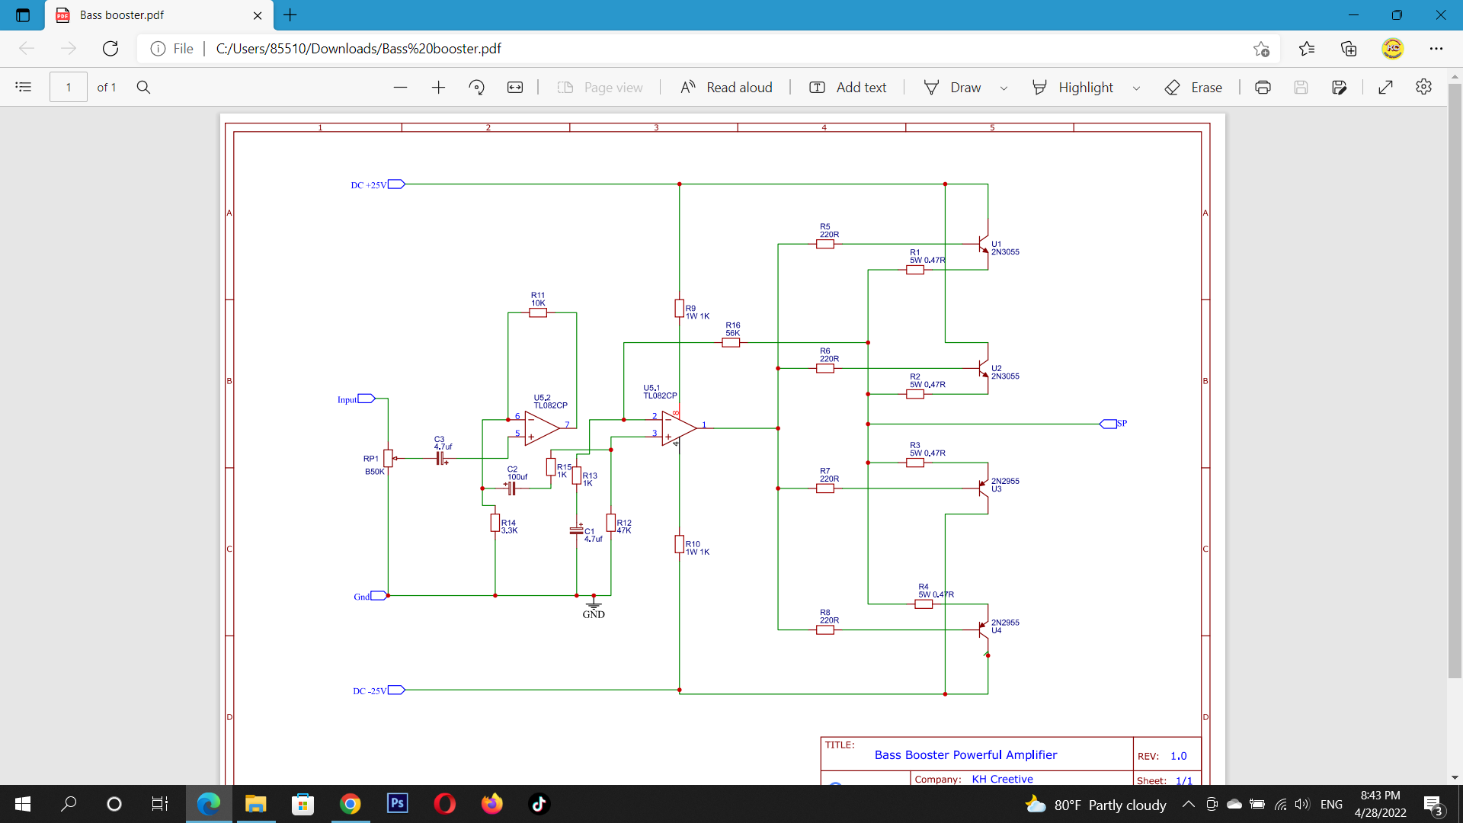The height and width of the screenshot is (823, 1463).
Task: Show hidden system tray icons
Action: point(1189,804)
